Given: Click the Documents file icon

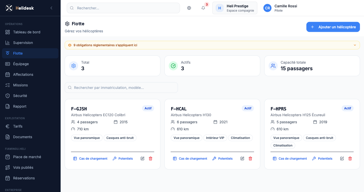Looking at the screenshot, I should [8, 137].
